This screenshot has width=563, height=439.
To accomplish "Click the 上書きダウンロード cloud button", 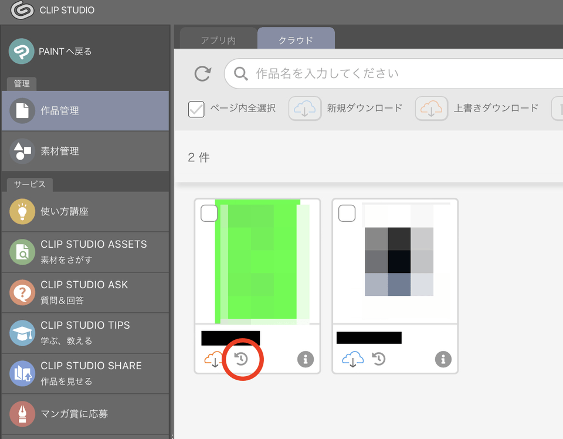I will (431, 109).
